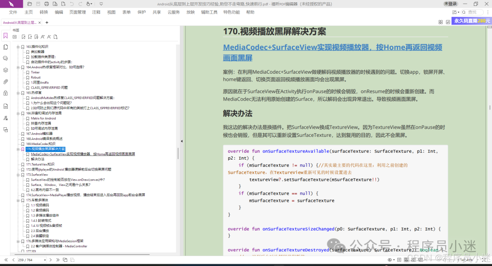Collapse the 170.视频播放黑屏解决方案 bookmark node
Image resolution: width=492 pixels, height=266 pixels.
point(18,149)
